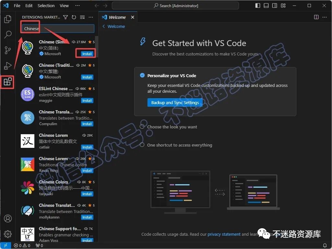Open Chinese (Simplified) extension globe icon
Screen dimensions: 332x249
28,48
